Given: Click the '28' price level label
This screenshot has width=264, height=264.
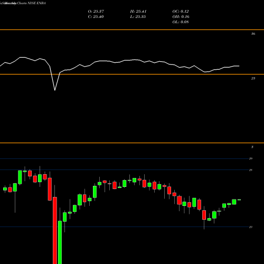Looking at the screenshot, I should point(251,170).
